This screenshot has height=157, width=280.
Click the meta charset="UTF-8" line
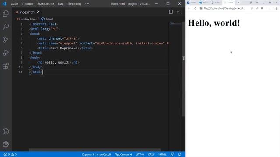tap(58, 39)
